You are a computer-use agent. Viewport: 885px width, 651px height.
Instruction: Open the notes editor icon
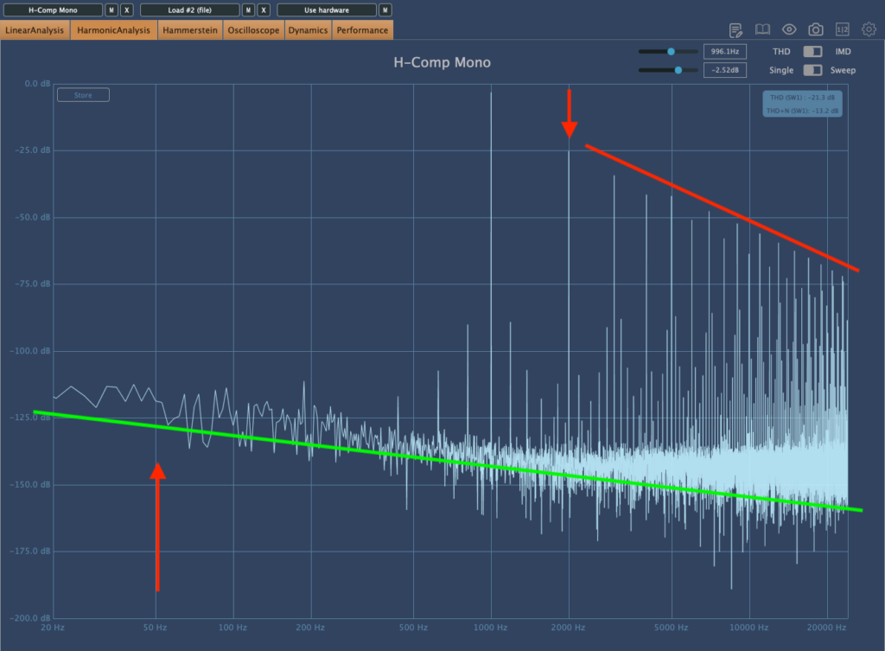pos(735,29)
